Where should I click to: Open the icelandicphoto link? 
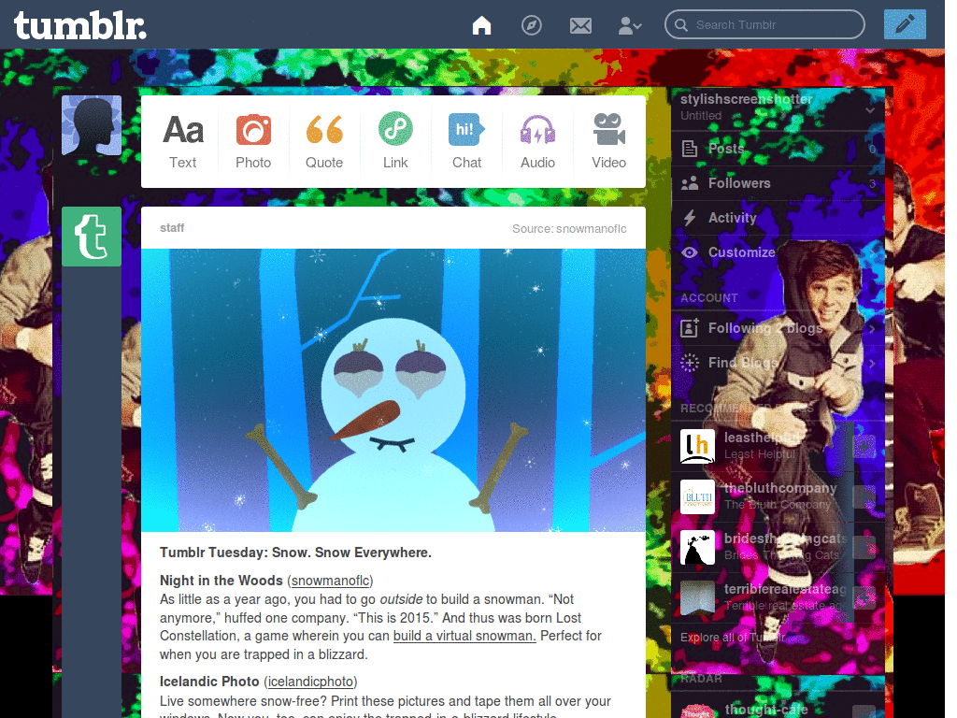310,682
